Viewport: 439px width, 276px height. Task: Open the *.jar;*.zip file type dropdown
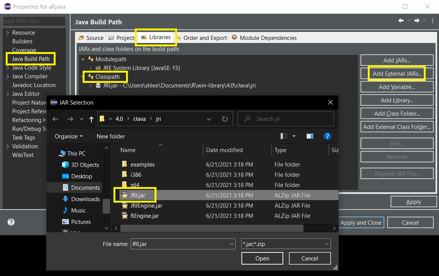click(x=327, y=244)
